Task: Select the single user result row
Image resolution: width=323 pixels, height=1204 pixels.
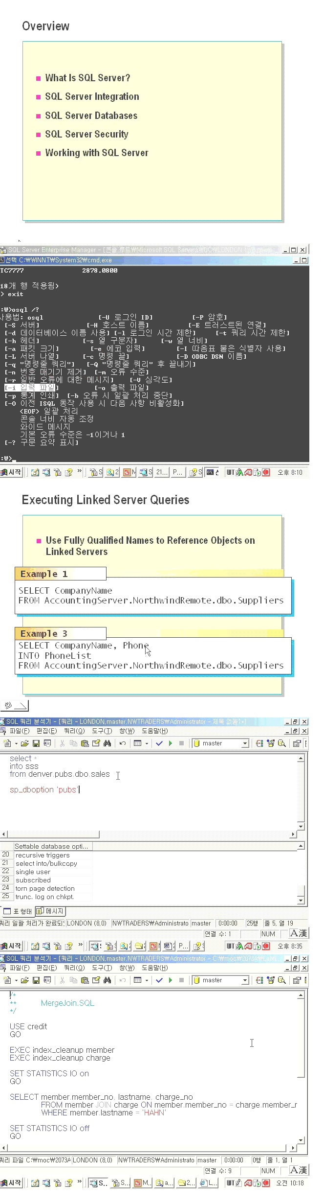Action: [x=46, y=872]
